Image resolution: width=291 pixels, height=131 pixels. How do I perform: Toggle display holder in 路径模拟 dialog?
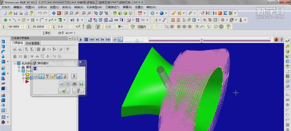click(47, 76)
